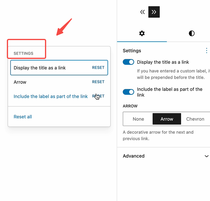Choose Display the title as a link menu item
Viewport: 210px width, 201px height.
pyautogui.click(x=40, y=68)
